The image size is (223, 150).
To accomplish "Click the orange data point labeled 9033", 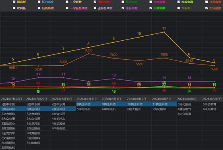I will [89, 54].
